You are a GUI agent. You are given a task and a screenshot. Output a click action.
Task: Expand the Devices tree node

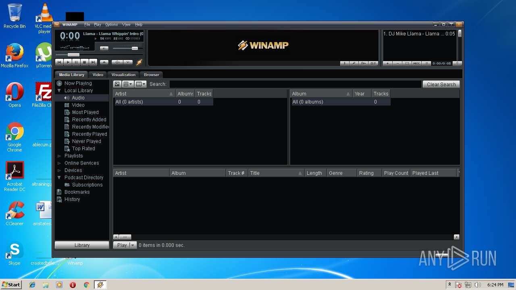pyautogui.click(x=59, y=170)
